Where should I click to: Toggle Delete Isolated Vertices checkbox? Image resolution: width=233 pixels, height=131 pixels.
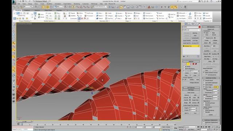tap(204, 72)
